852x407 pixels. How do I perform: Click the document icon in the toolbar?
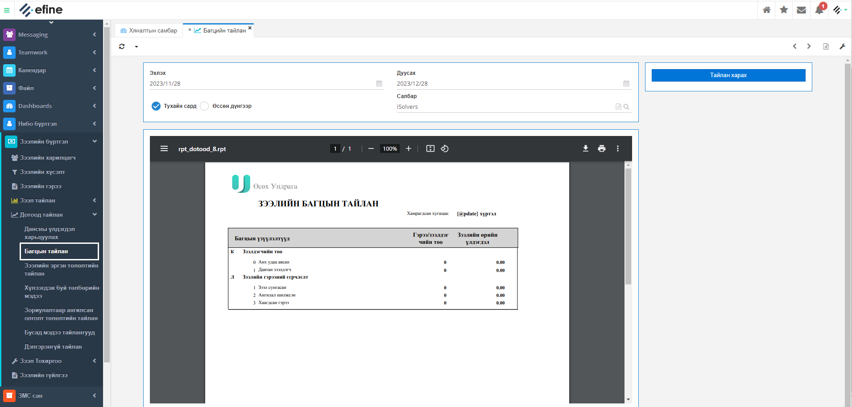826,46
